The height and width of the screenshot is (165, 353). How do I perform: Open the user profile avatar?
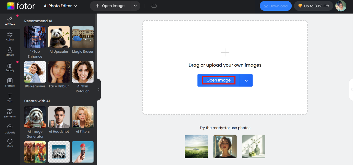pyautogui.click(x=341, y=6)
